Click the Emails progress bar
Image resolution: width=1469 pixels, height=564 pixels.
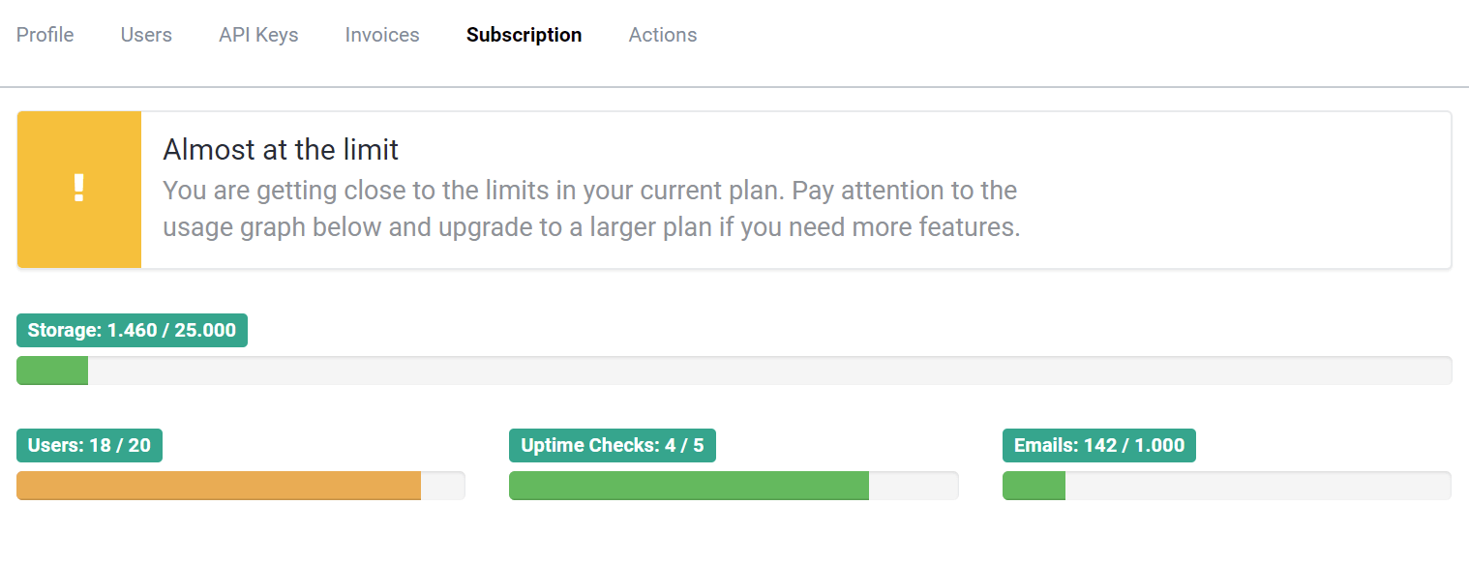click(x=1227, y=486)
